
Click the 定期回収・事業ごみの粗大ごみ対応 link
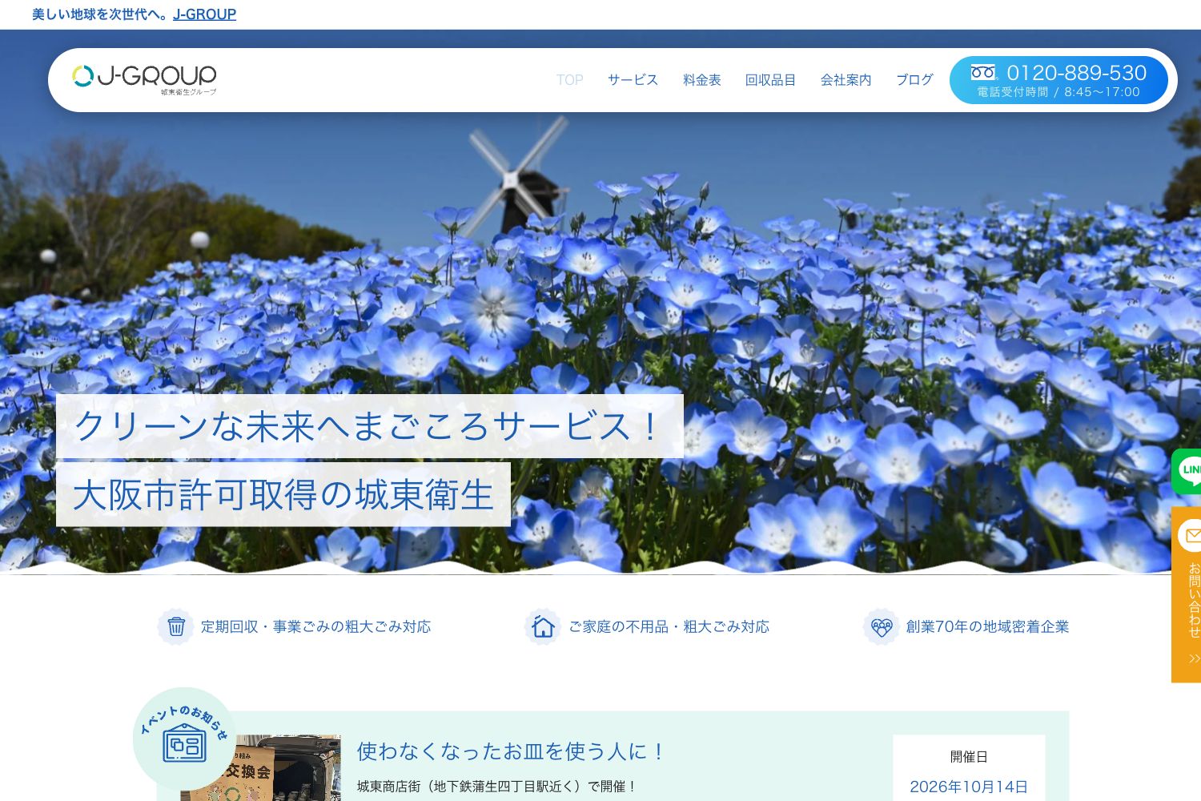[x=315, y=626]
